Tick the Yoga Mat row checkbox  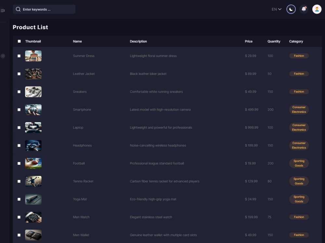19,199
